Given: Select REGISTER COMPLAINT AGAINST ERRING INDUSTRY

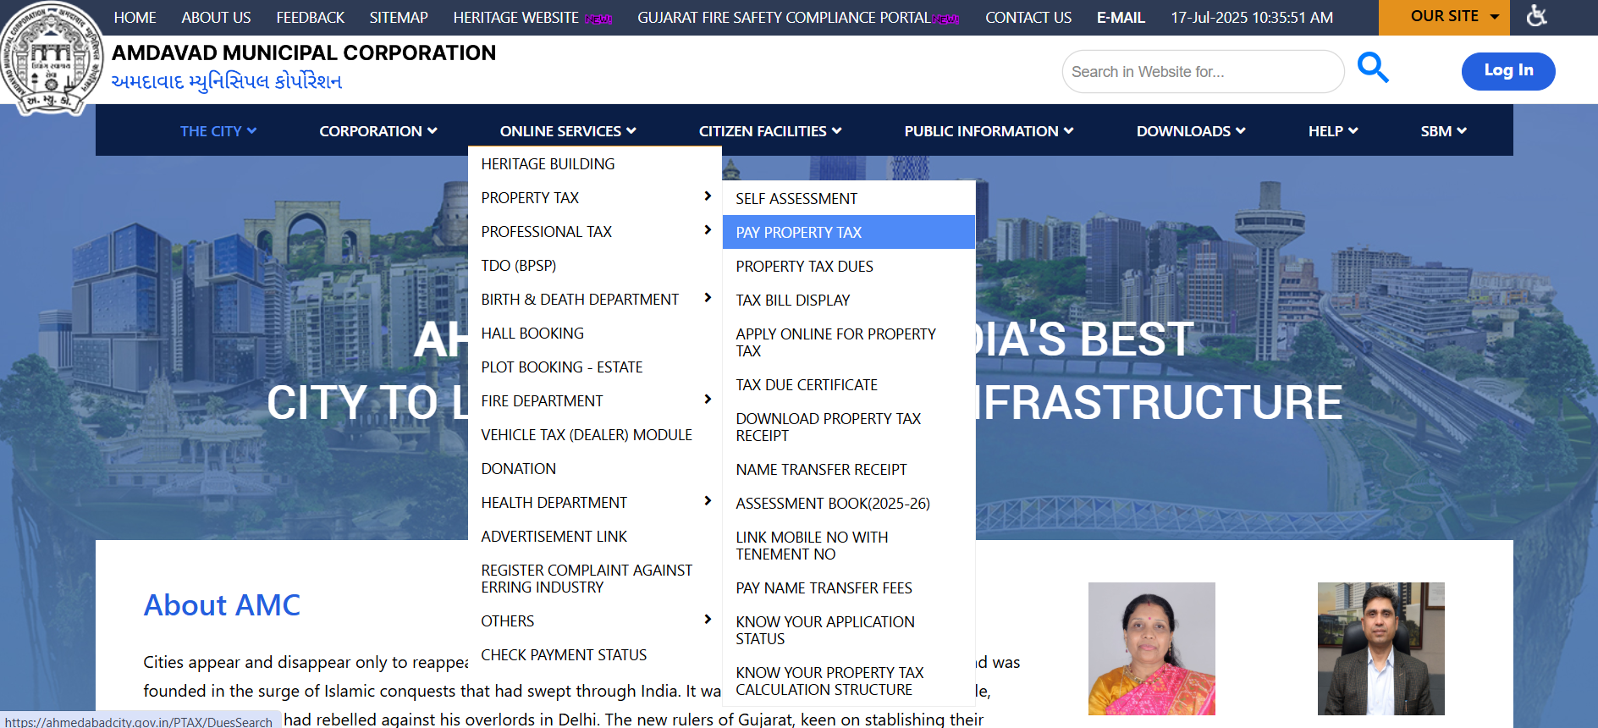Looking at the screenshot, I should [x=595, y=579].
